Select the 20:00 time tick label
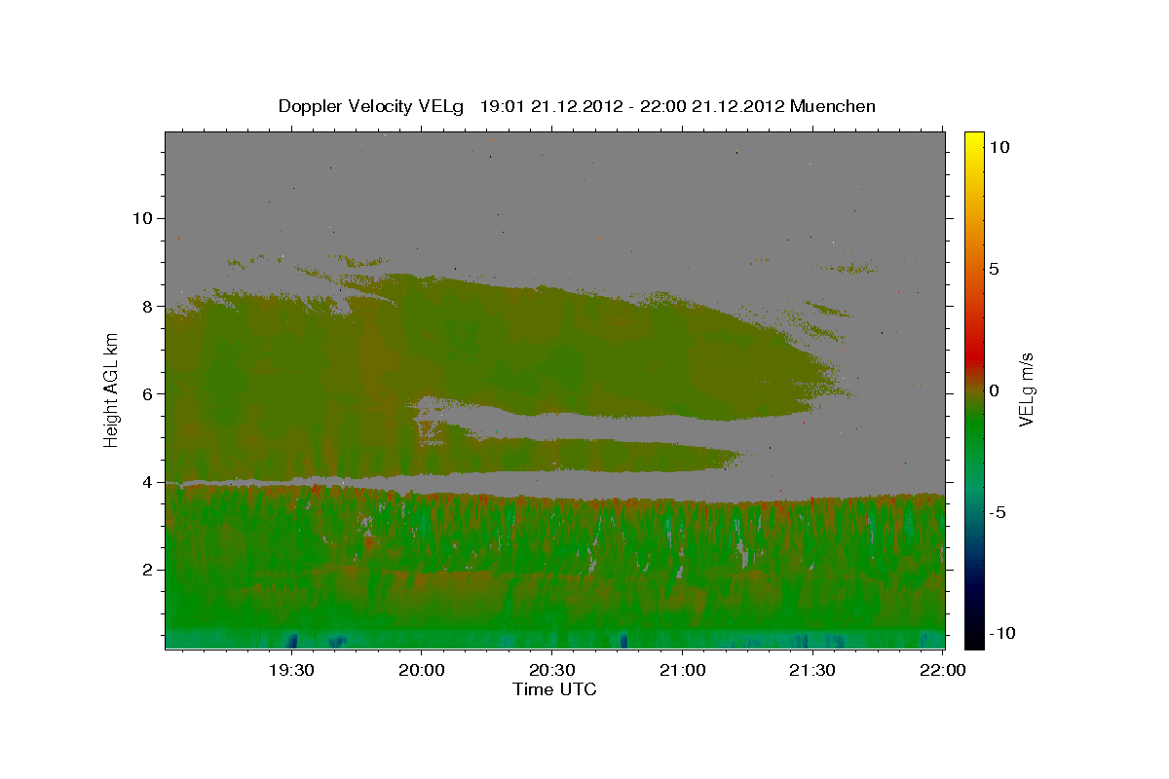The width and height of the screenshot is (1169, 779). [x=422, y=670]
